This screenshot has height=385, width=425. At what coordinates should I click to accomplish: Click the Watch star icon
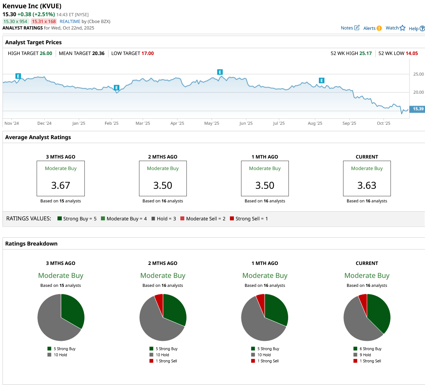tap(402, 28)
